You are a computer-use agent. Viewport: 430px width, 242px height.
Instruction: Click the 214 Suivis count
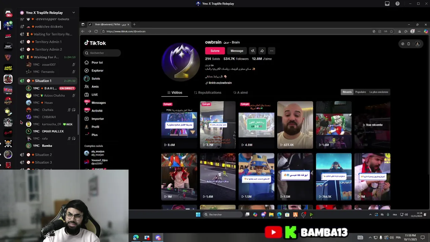pyautogui.click(x=212, y=59)
